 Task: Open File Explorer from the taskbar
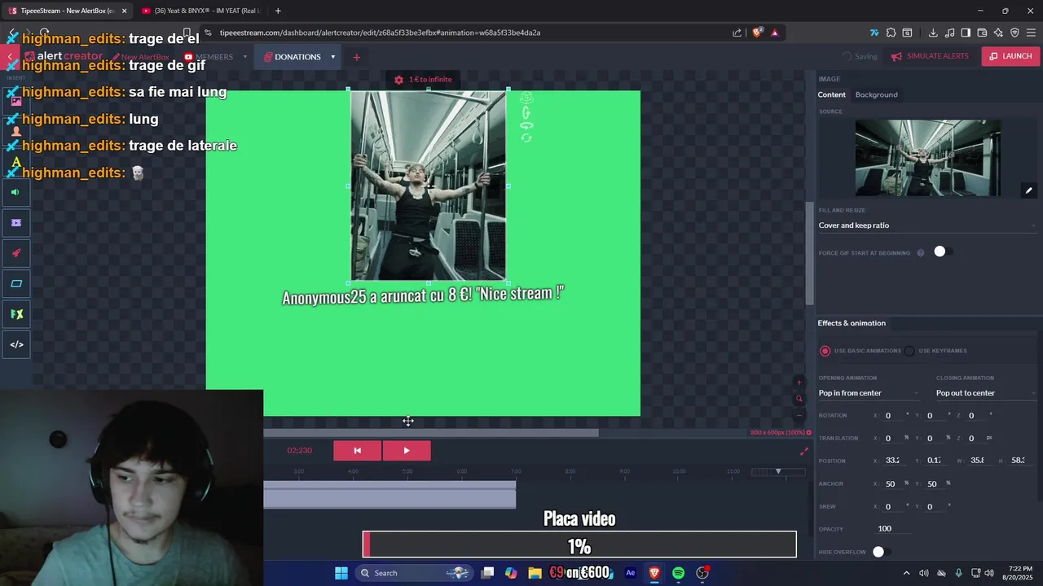point(535,573)
